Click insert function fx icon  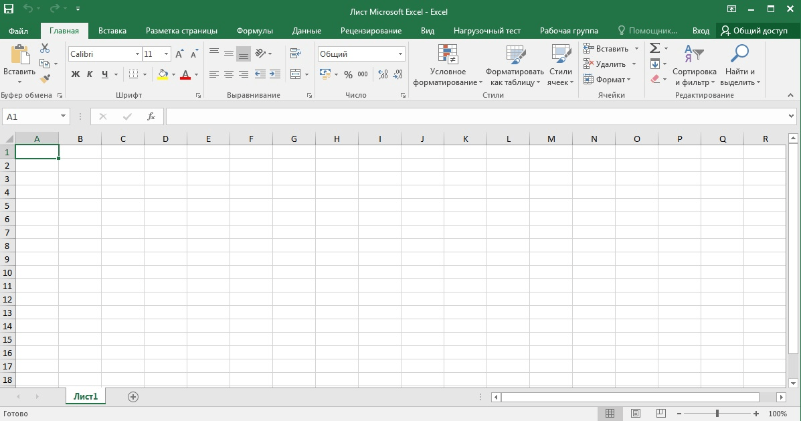[x=151, y=116]
